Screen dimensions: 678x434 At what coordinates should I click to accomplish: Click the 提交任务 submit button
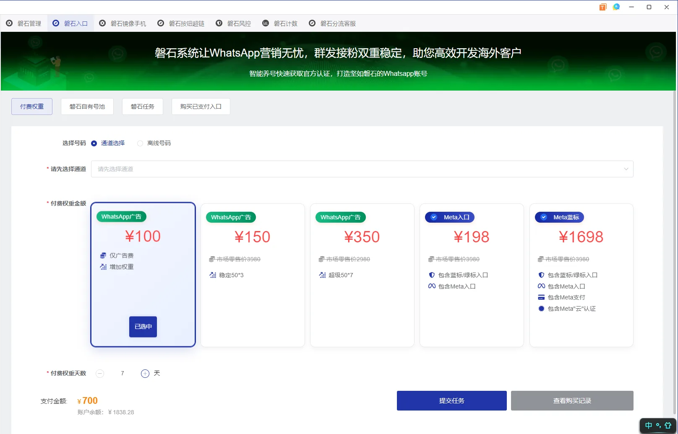pos(451,400)
